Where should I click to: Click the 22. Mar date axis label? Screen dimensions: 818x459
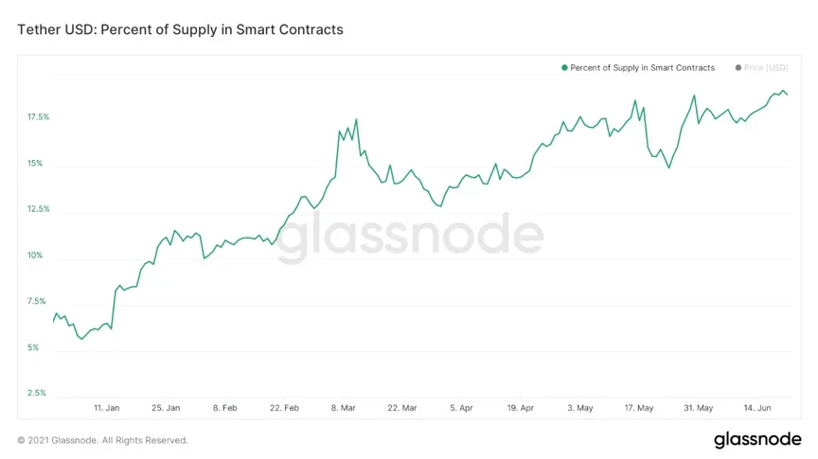(x=402, y=408)
